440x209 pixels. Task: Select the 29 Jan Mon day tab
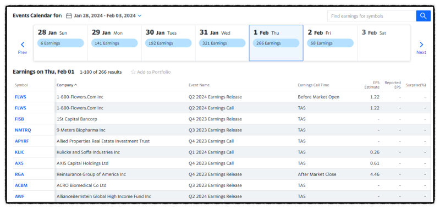pos(114,43)
